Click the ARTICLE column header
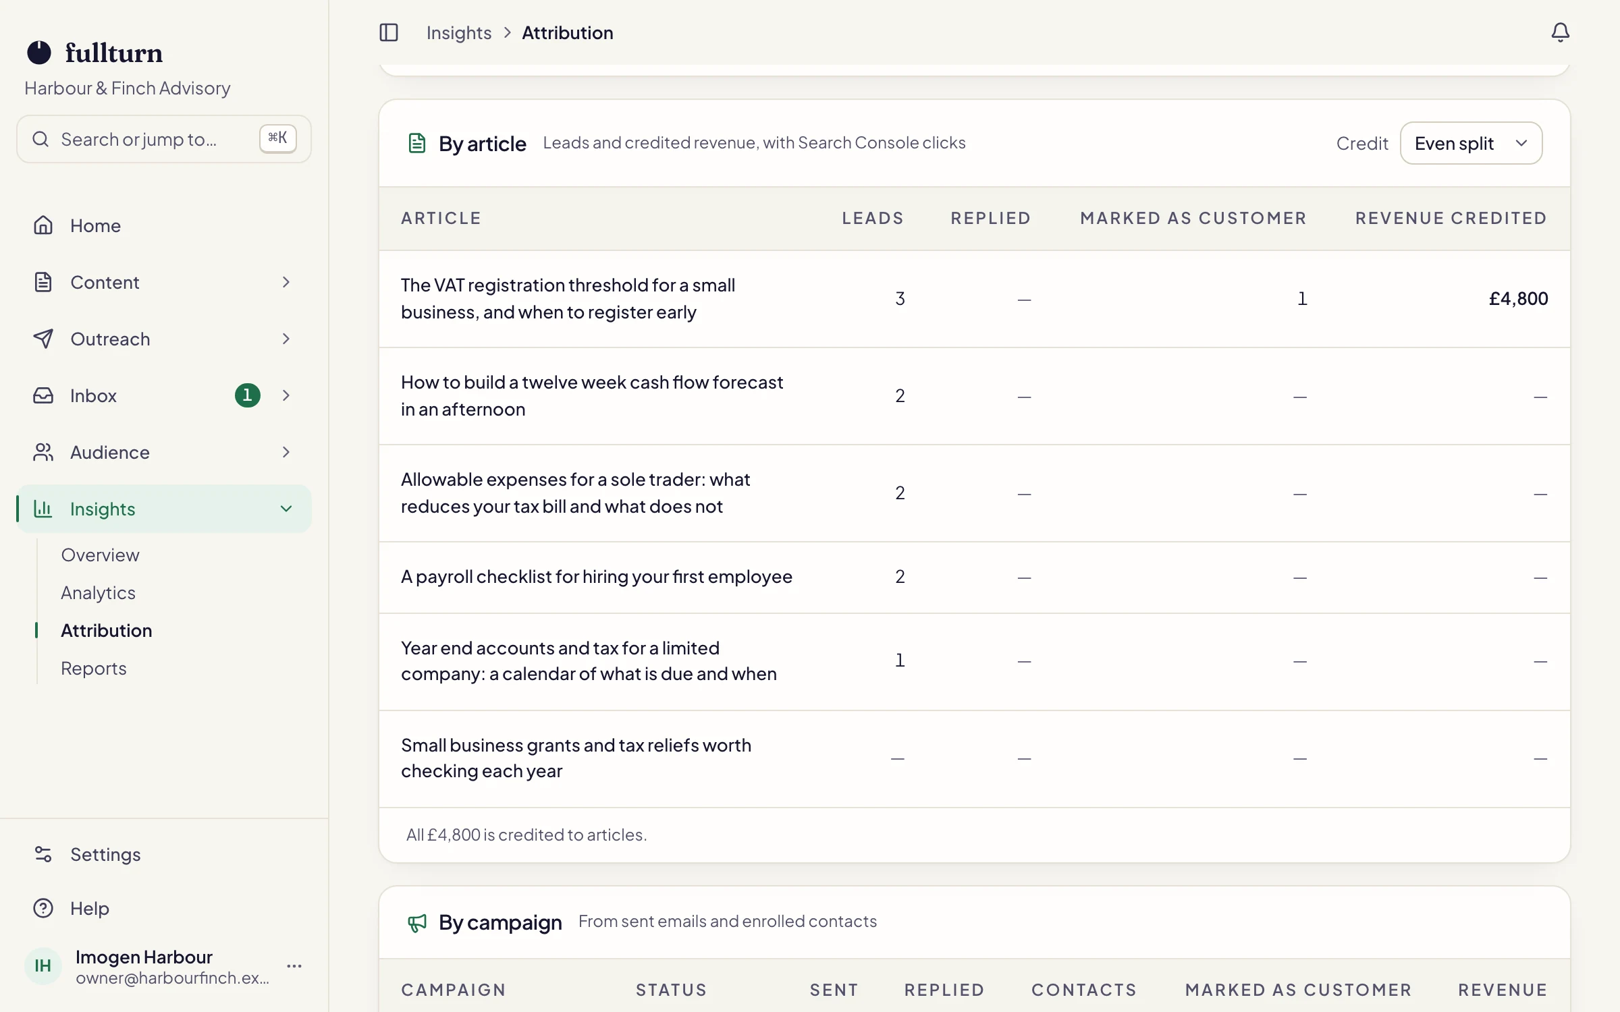Viewport: 1620px width, 1012px height. coord(441,218)
